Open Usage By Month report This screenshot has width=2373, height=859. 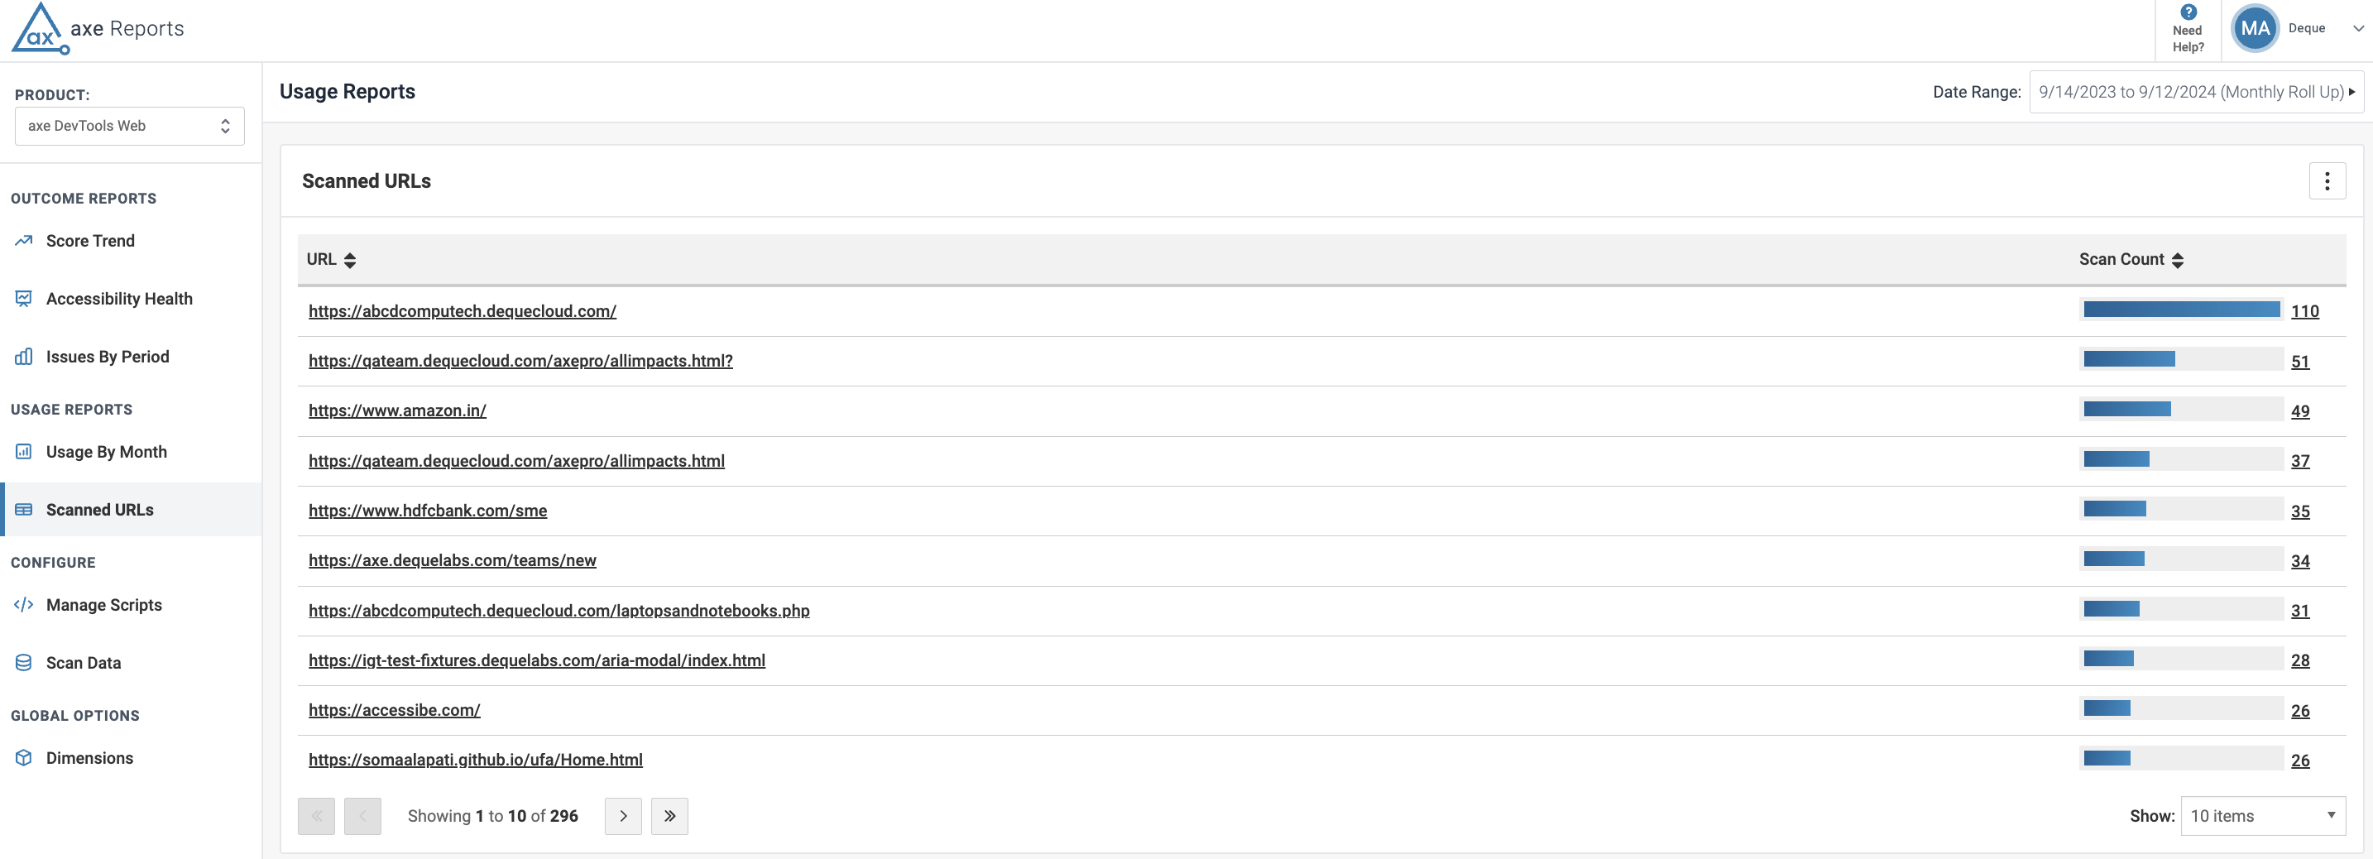point(106,452)
